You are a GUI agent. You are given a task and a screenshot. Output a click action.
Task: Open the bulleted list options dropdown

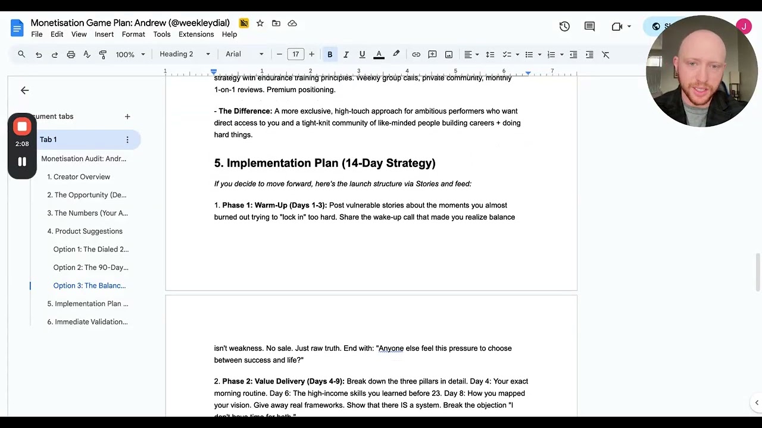pyautogui.click(x=539, y=54)
